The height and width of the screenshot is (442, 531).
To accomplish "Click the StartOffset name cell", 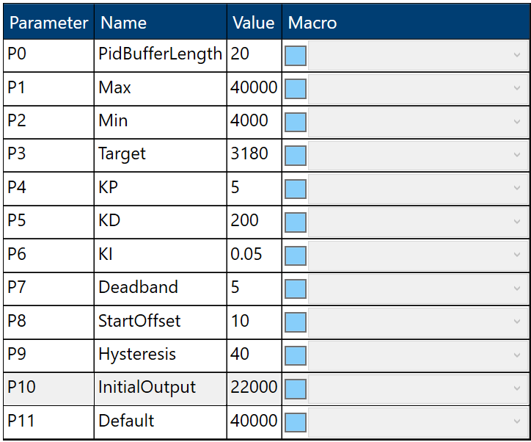I will [160, 322].
